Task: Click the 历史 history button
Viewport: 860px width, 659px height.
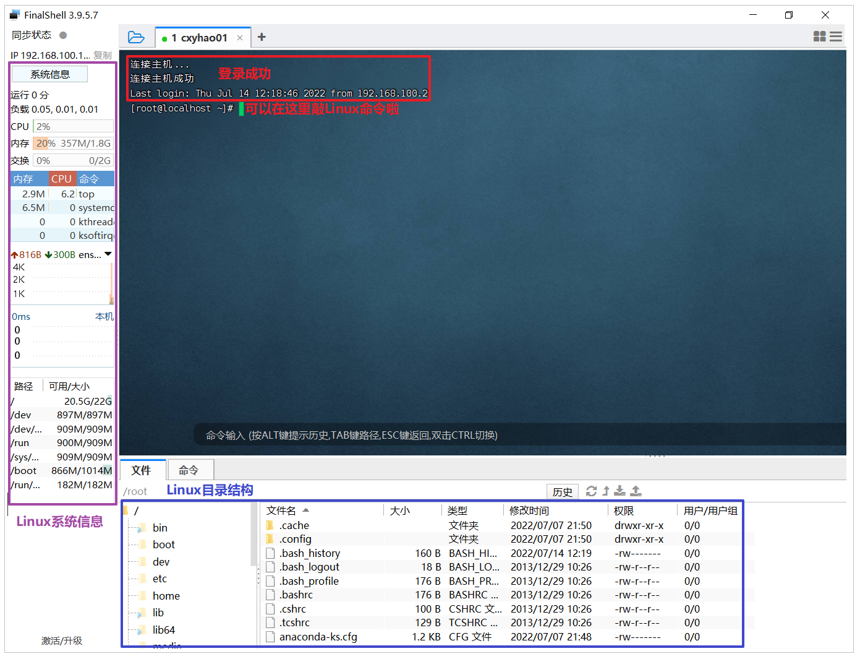Action: tap(562, 491)
